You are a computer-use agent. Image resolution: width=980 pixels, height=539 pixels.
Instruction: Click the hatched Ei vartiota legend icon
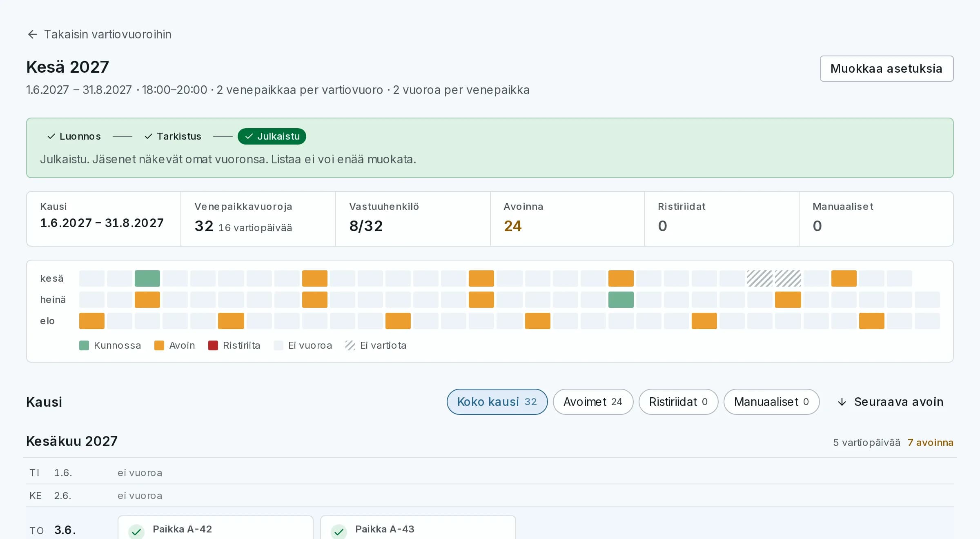(x=350, y=345)
